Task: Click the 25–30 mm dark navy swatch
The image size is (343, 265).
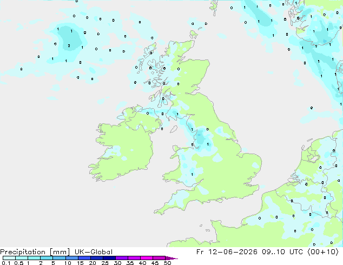Action: (109, 258)
